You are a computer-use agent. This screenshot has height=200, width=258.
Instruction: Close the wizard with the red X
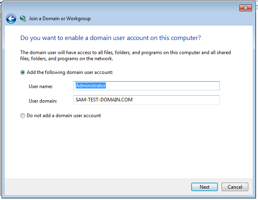coord(245,8)
